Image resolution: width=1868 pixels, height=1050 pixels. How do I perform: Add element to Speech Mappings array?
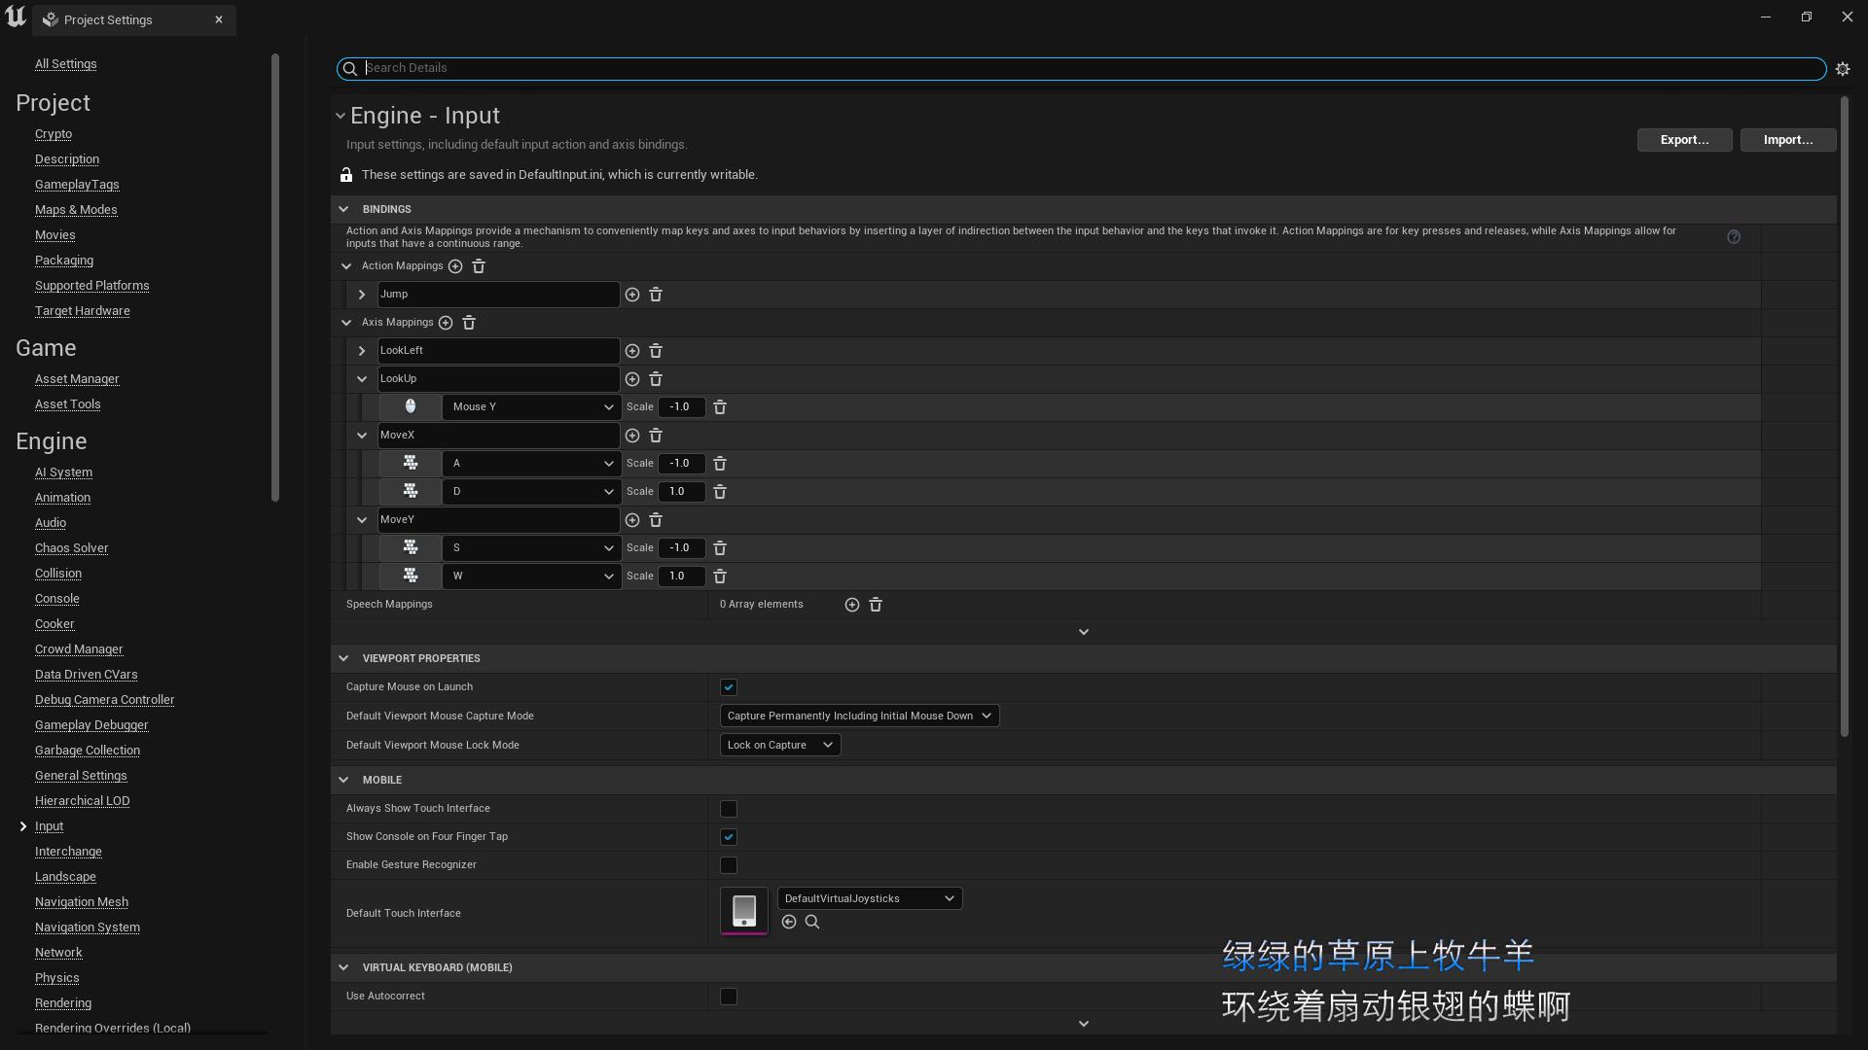(x=852, y=605)
